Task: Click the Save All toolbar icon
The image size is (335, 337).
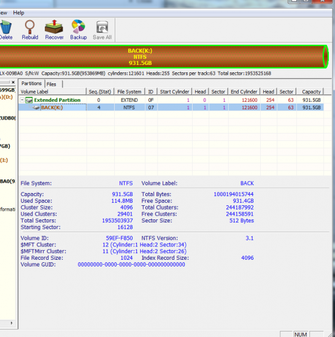Action: (x=102, y=27)
